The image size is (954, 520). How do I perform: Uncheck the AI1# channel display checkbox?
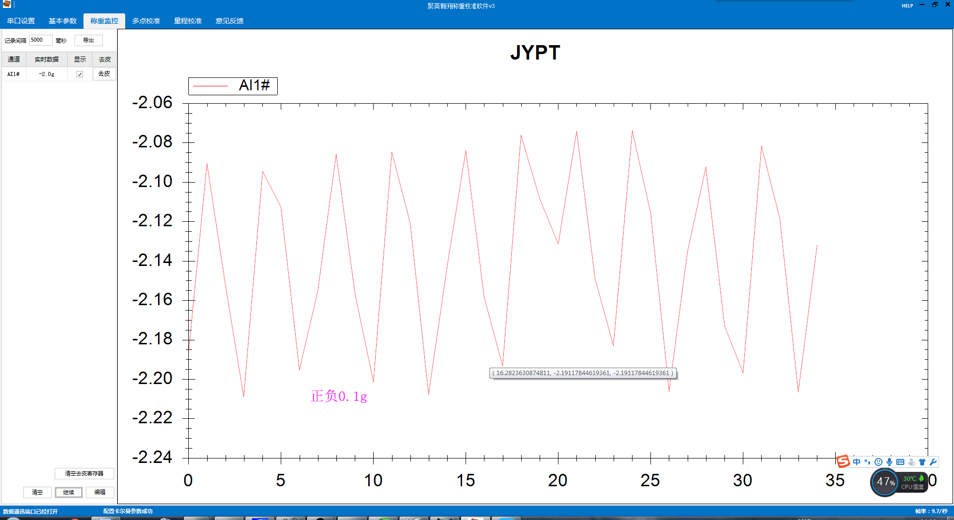click(79, 74)
